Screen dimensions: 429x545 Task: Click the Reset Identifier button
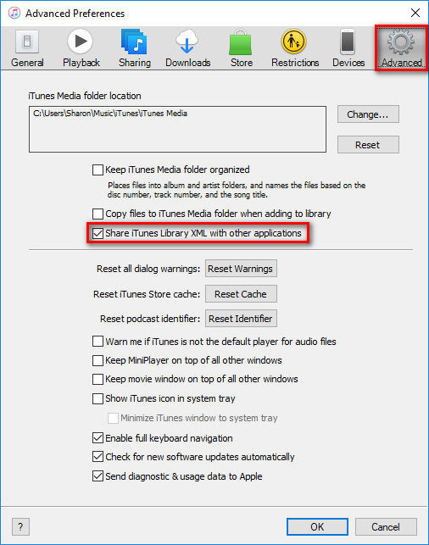click(241, 319)
